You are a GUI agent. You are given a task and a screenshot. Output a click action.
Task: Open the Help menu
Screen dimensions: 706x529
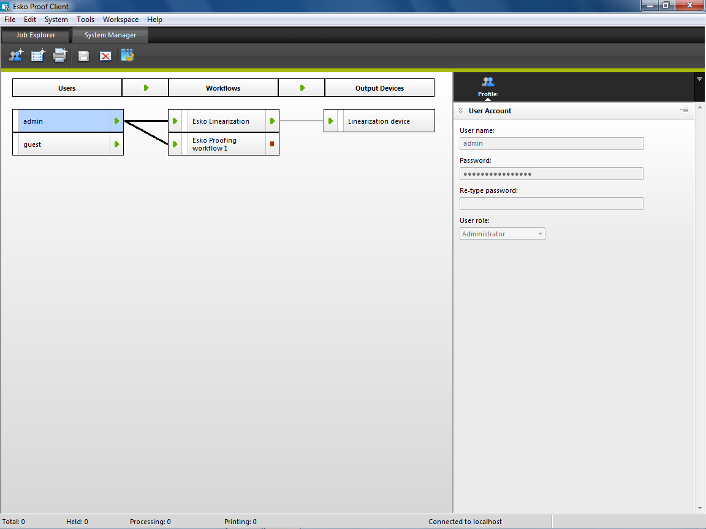[154, 20]
